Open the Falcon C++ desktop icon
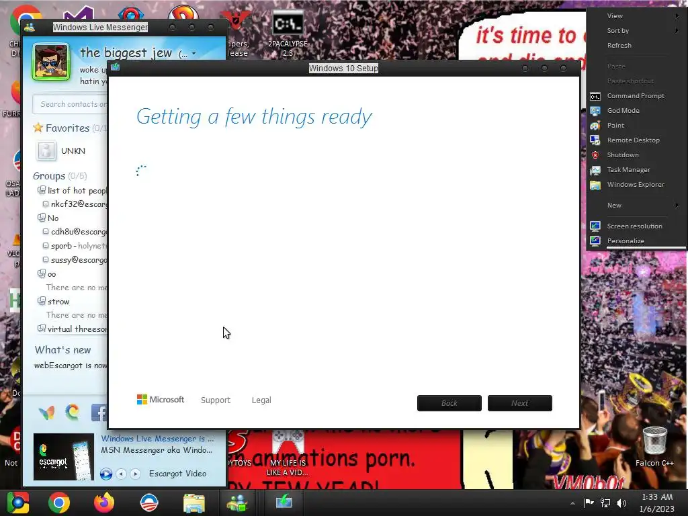The image size is (688, 516). coord(654,446)
